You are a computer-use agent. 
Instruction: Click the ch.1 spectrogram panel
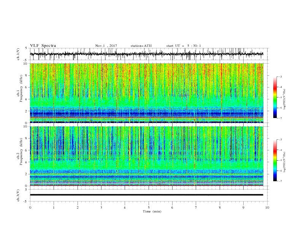coord(146,93)
